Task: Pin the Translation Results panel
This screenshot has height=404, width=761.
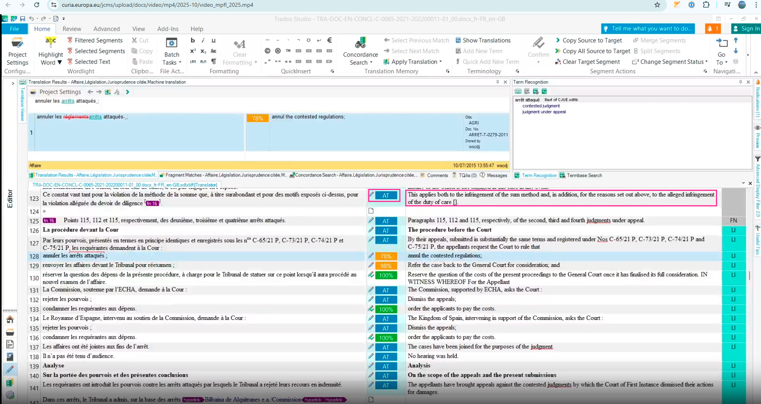Action: click(x=497, y=82)
